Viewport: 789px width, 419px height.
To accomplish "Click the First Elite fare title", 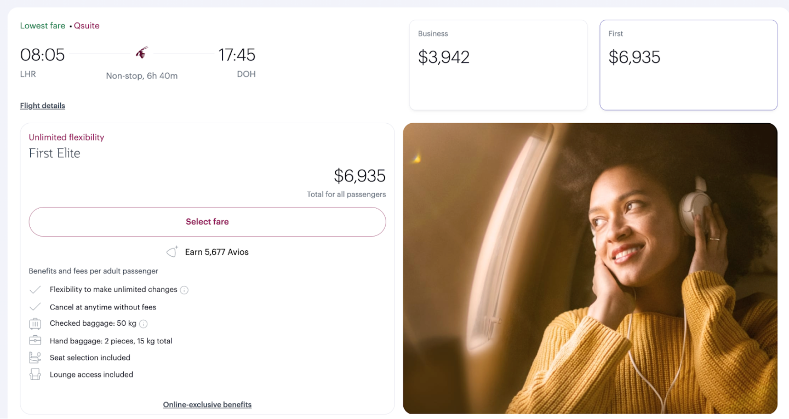I will click(55, 153).
